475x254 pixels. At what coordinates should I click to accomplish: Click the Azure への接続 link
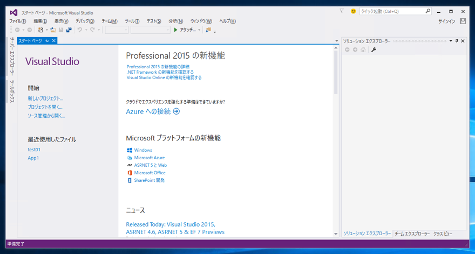pyautogui.click(x=148, y=111)
